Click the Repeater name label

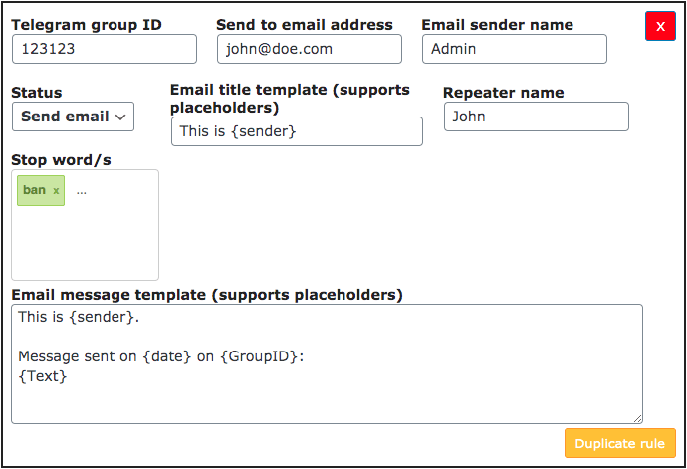point(503,93)
